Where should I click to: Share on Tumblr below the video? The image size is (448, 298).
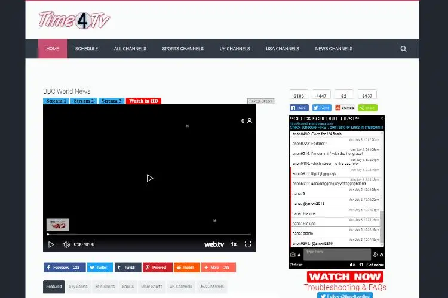pos(128,268)
